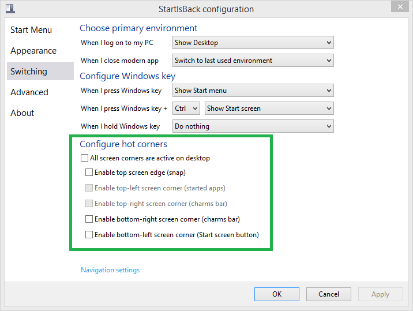Screen dimensions: 413x311
Task: Expand the 'When I hold Windows key' dropdown
Action: pos(253,126)
